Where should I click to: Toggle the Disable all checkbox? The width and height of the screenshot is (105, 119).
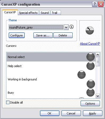click(x=8, y=102)
